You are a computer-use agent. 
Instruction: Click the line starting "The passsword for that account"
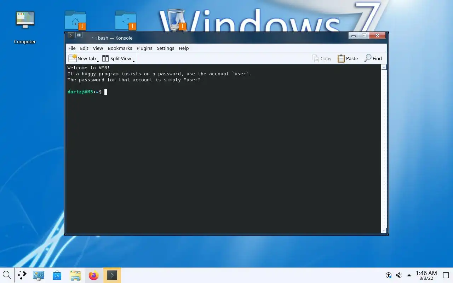(x=136, y=80)
